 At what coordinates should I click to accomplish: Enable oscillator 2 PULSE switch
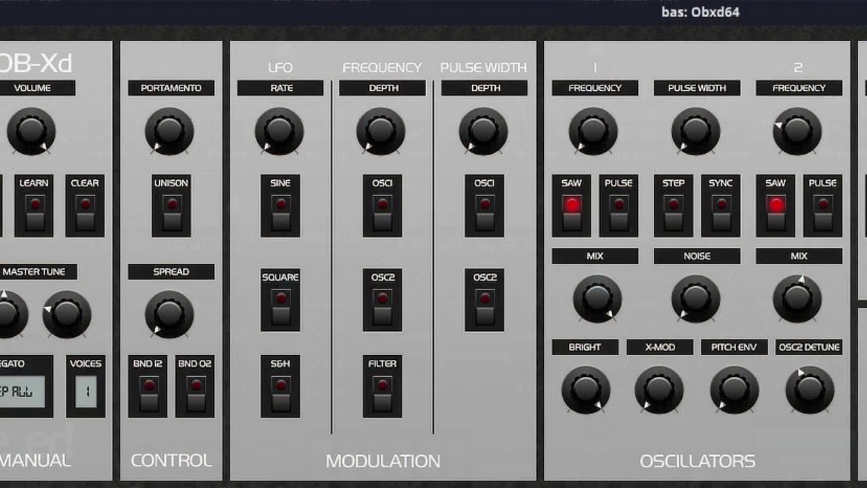(x=823, y=213)
